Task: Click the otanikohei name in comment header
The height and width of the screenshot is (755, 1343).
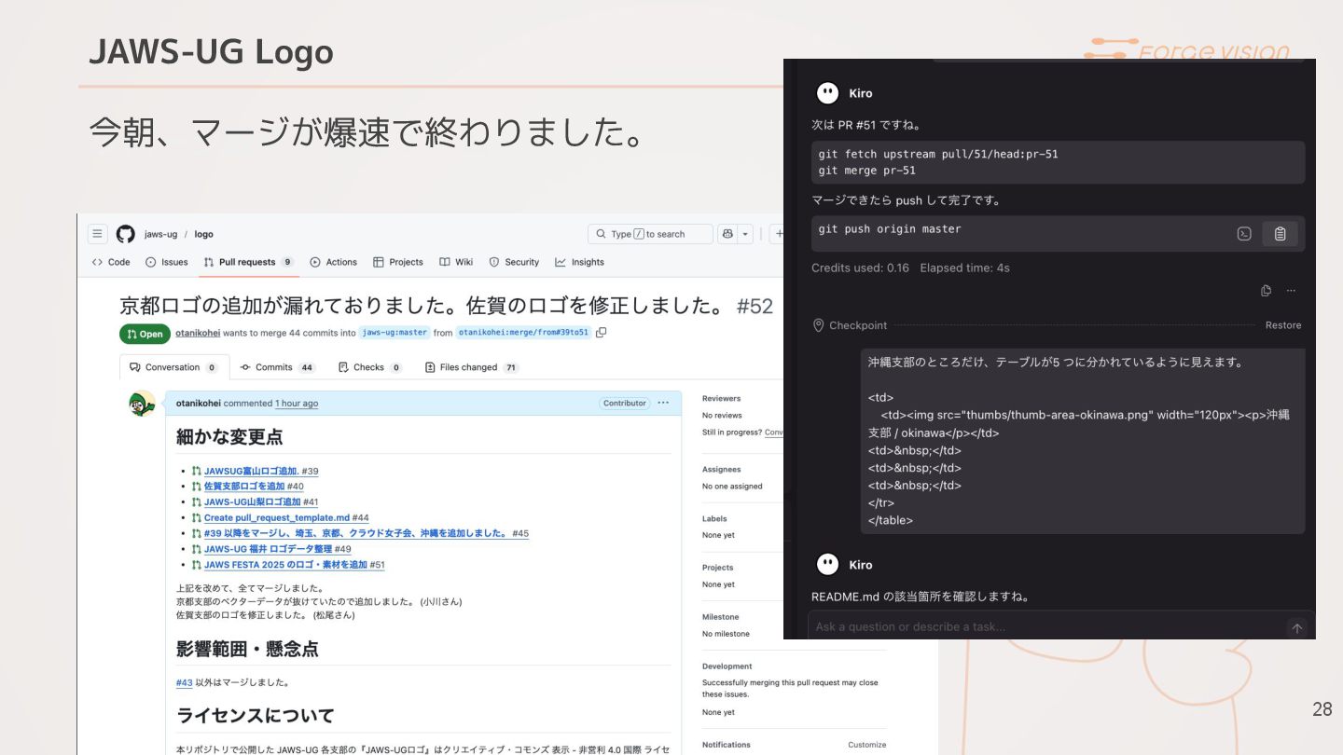Action: [200, 404]
